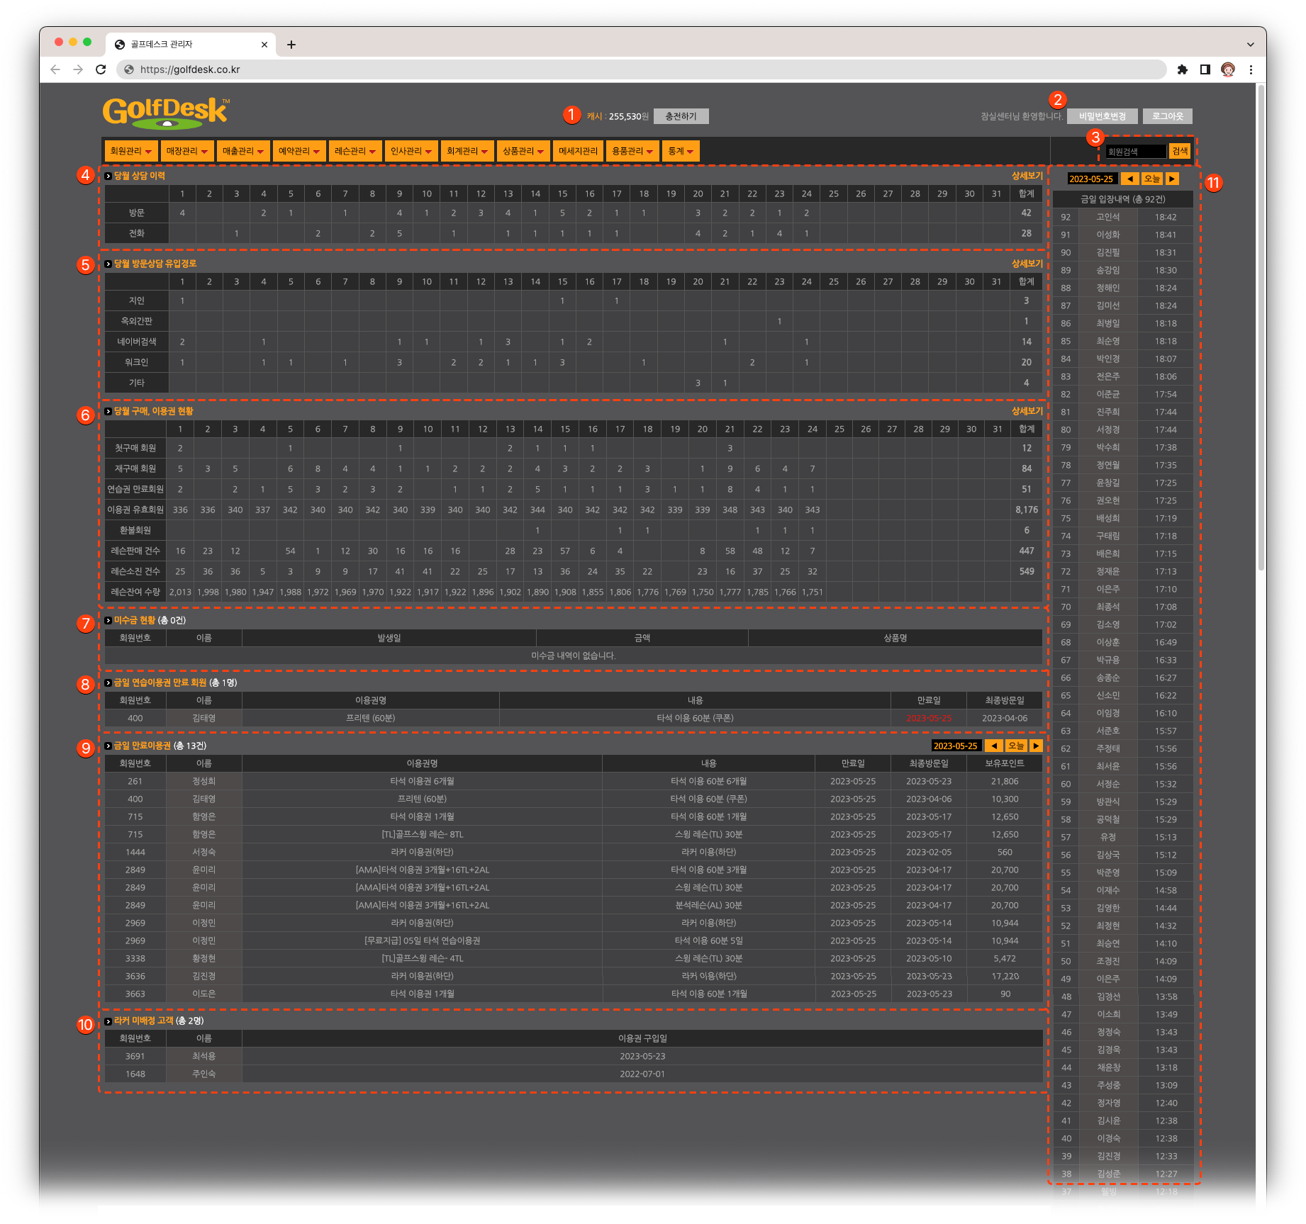The image size is (1306, 1224).
Task: Go to previous day in 금일 입장내역 panel
Action: tap(1130, 179)
